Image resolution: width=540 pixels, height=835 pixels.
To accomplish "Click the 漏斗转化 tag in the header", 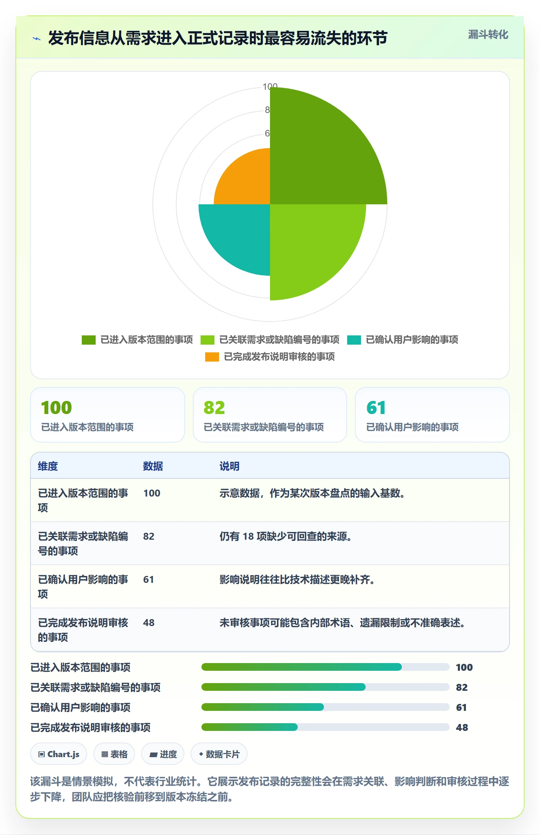I will (x=488, y=35).
